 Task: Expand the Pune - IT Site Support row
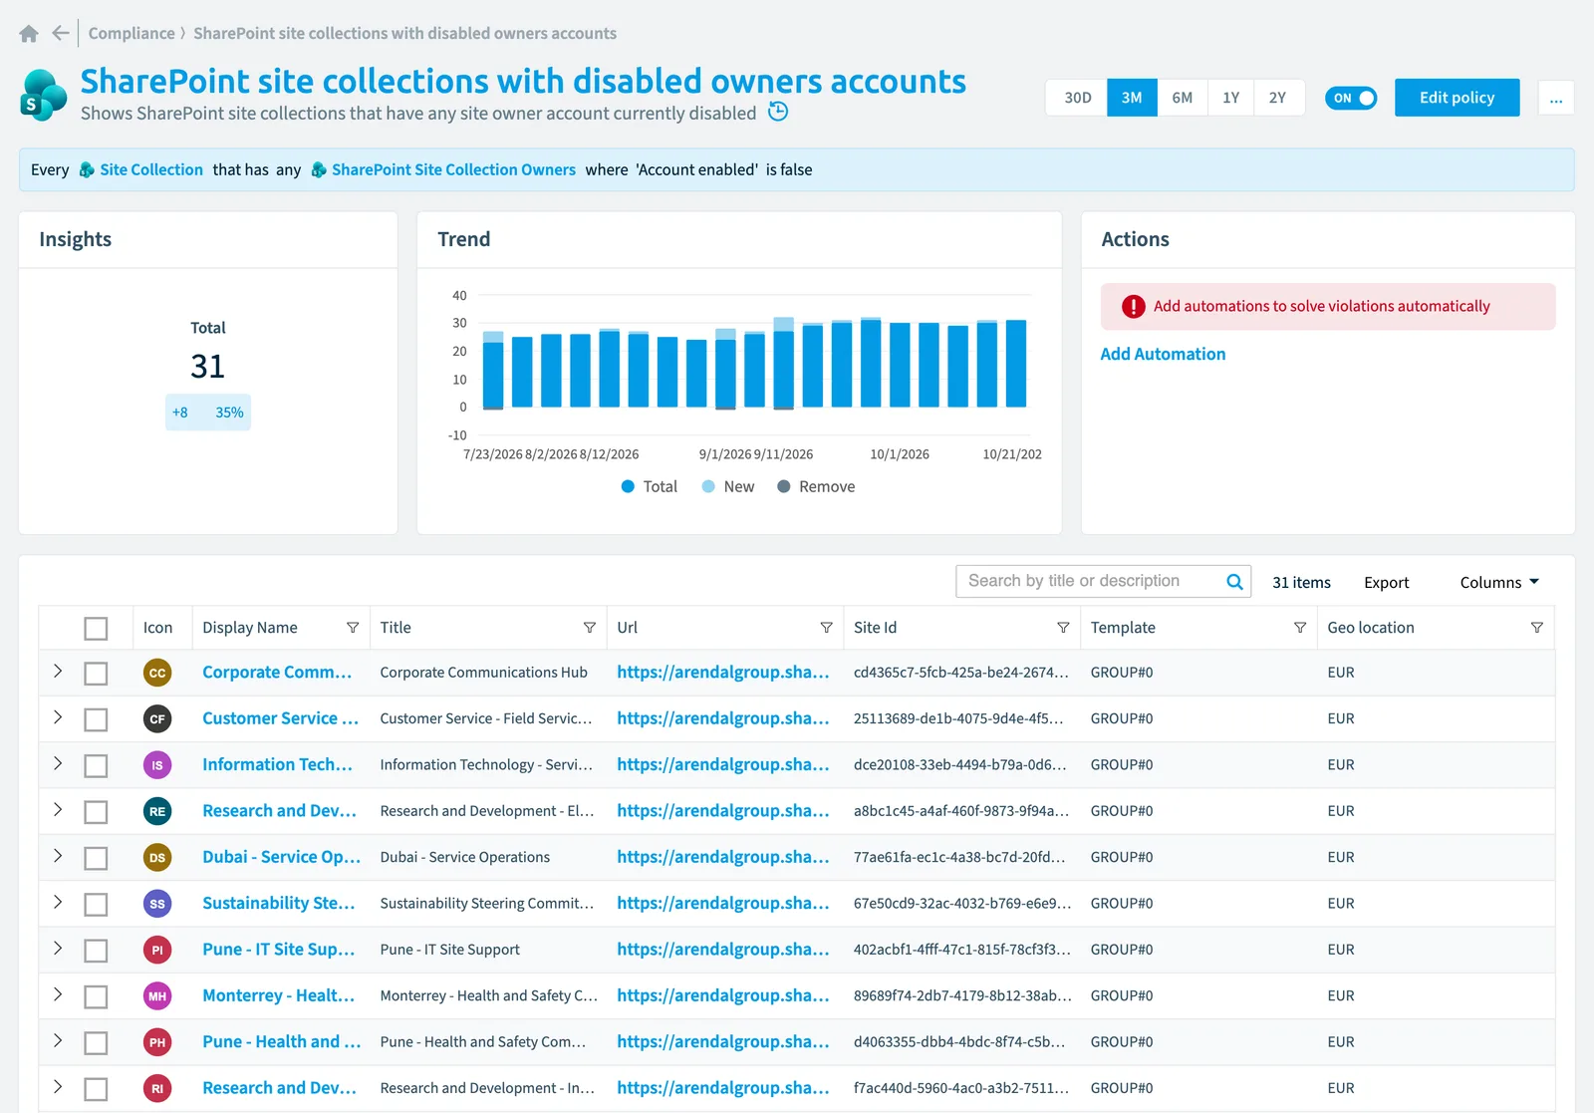(58, 949)
